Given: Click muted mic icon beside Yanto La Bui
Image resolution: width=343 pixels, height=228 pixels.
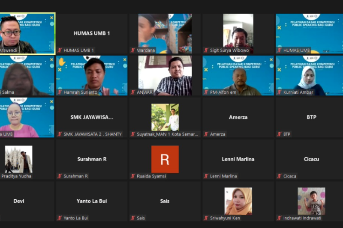Looking at the screenshot, I should [x=60, y=218].
